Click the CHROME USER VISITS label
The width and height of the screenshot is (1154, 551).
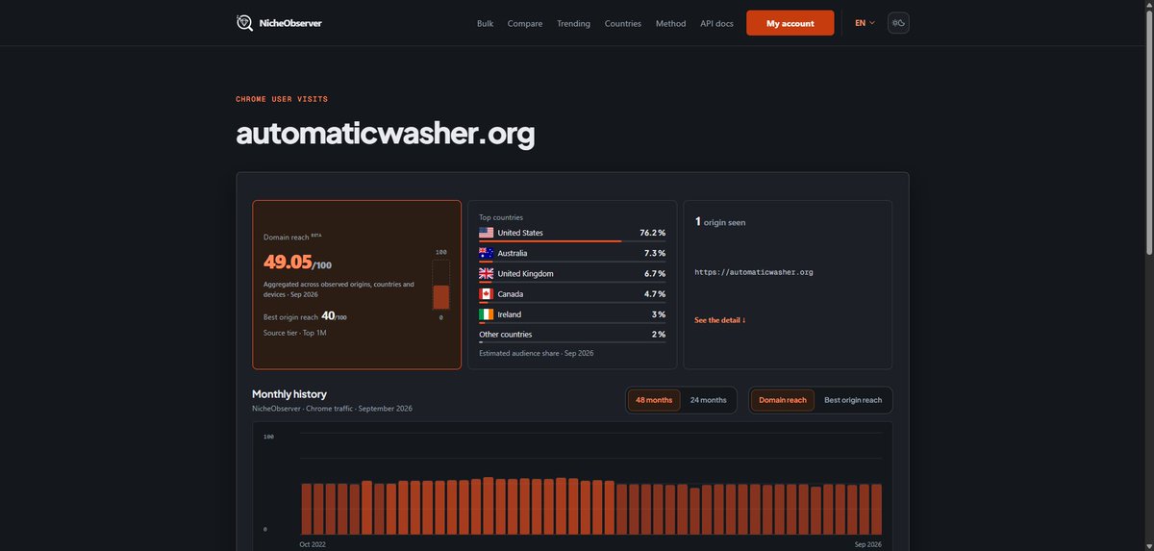pos(282,99)
